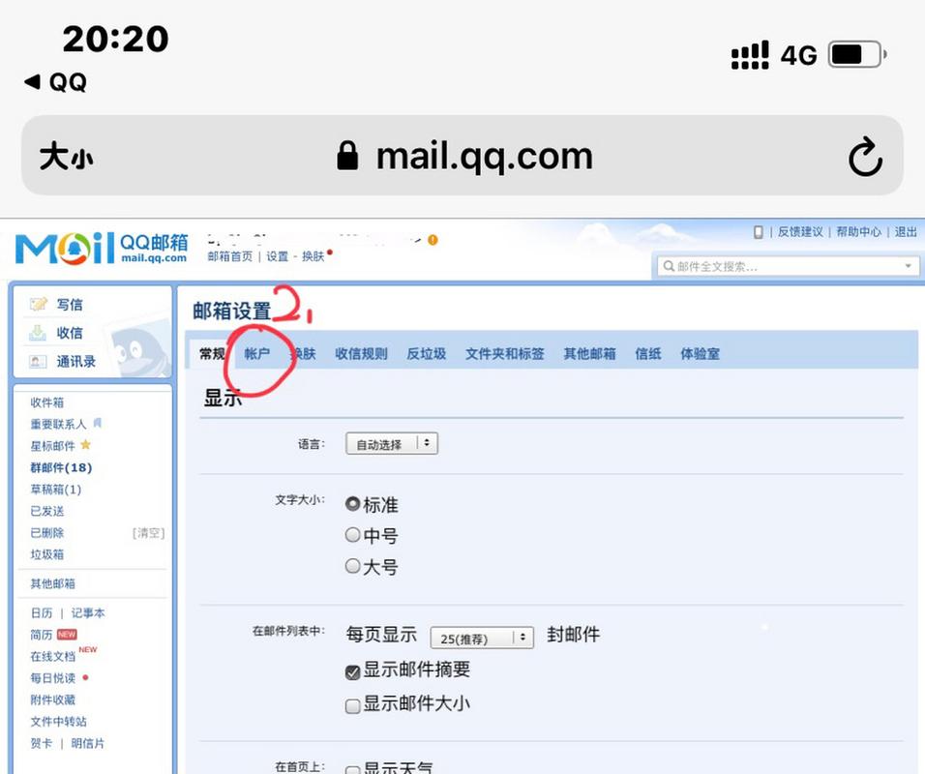Click the QQ邮箱 logo
This screenshot has height=774, width=925.
[x=101, y=248]
